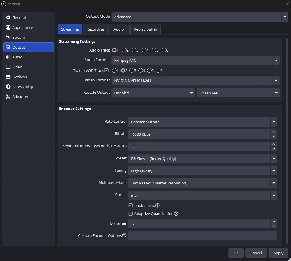Image resolution: width=291 pixels, height=261 pixels.
Task: Toggle the Adaptive Quantization checkbox
Action: pyautogui.click(x=131, y=214)
